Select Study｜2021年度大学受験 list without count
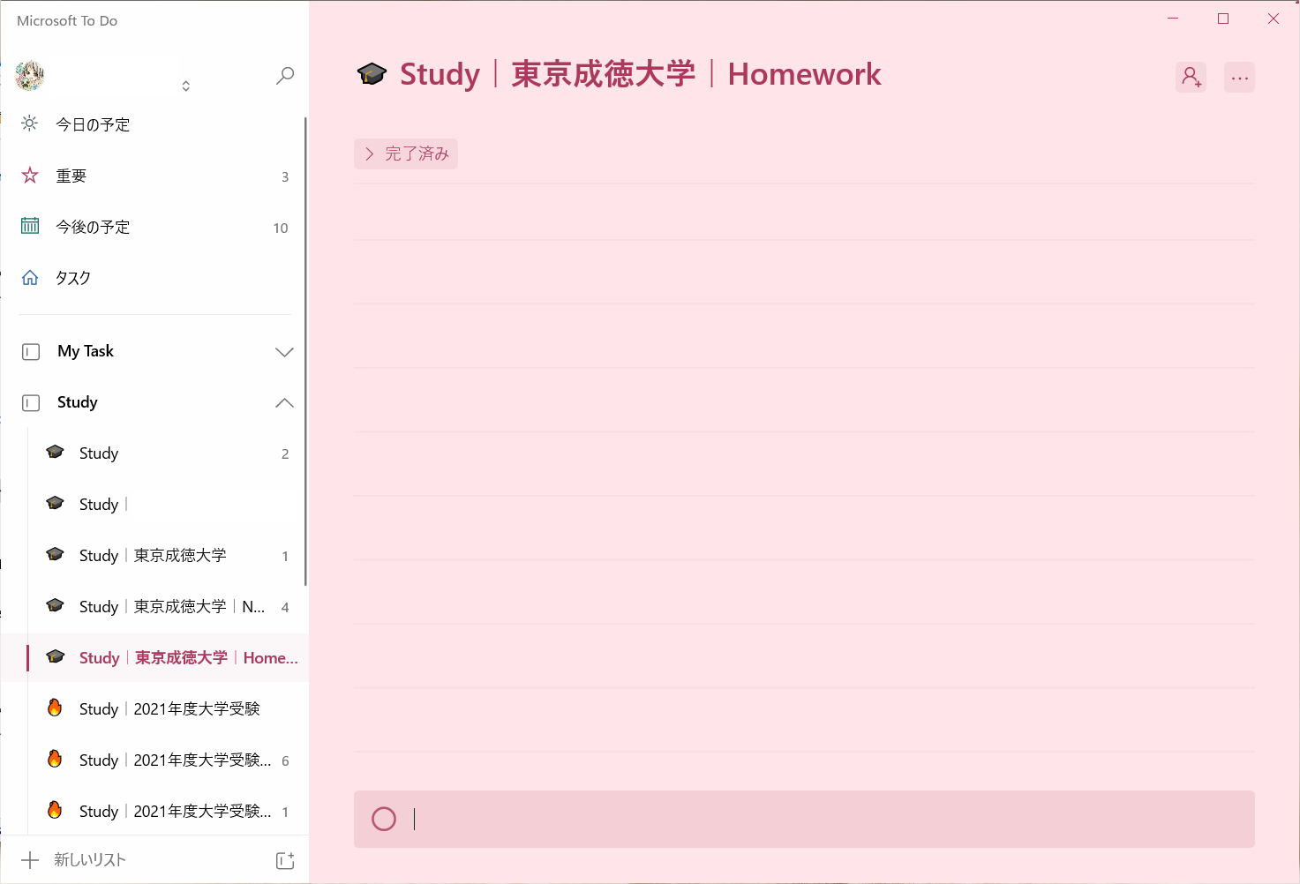Viewport: 1300px width, 884px height. (x=169, y=709)
